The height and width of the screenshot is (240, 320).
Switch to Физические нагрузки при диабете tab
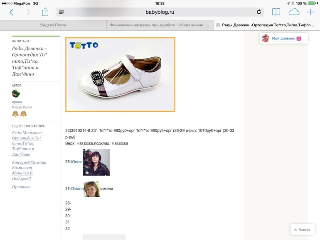coord(160,25)
